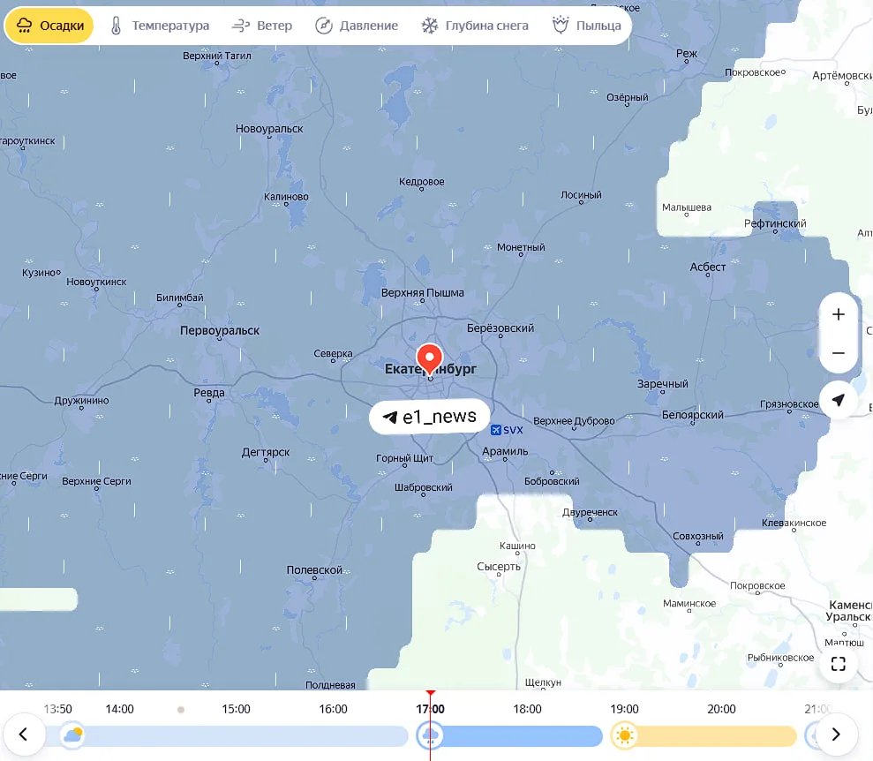Click the Калиново settlement label
This screenshot has height=761, width=873.
[286, 197]
